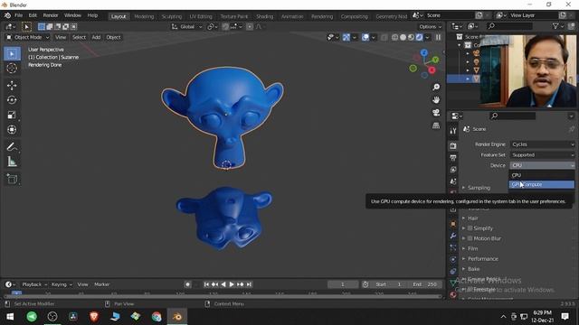This screenshot has height=325, width=579.
Task: Open the Object Mode dropdown
Action: click(28, 37)
